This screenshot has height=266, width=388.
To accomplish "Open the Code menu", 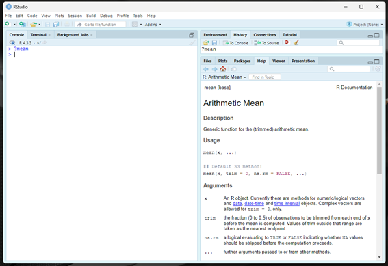I will pos(32,16).
